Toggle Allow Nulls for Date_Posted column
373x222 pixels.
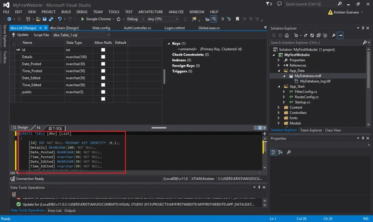pyautogui.click(x=103, y=64)
